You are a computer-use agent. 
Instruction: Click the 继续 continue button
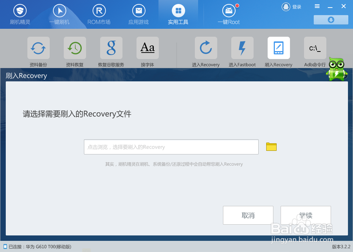click(305, 215)
